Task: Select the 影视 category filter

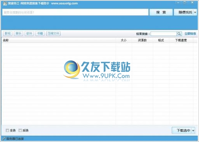Action: pos(8,34)
